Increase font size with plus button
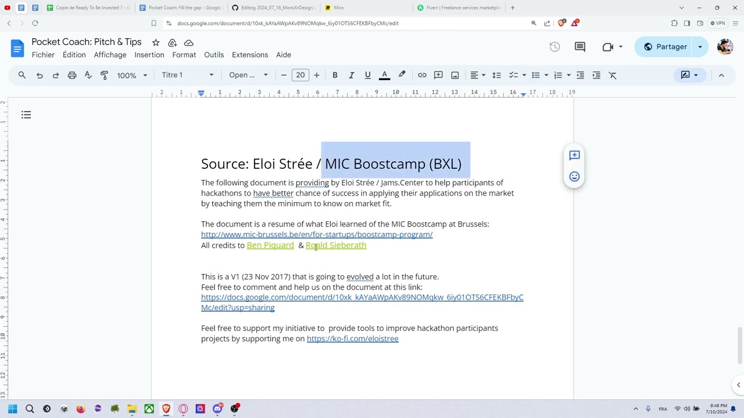This screenshot has height=418, width=744. point(316,75)
